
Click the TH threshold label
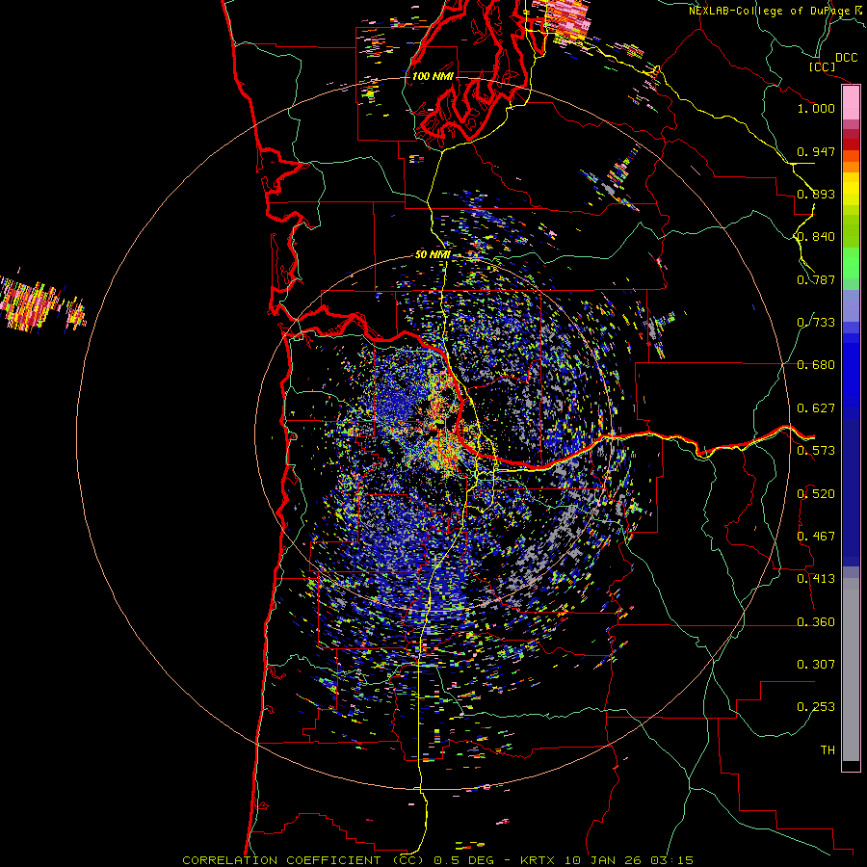coord(828,750)
